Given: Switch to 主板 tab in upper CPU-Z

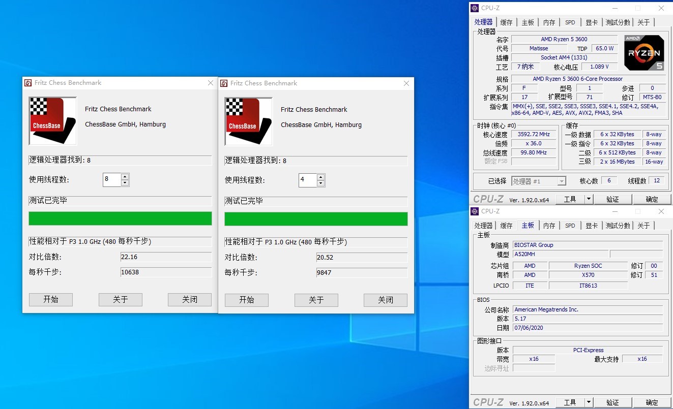Looking at the screenshot, I should 528,22.
